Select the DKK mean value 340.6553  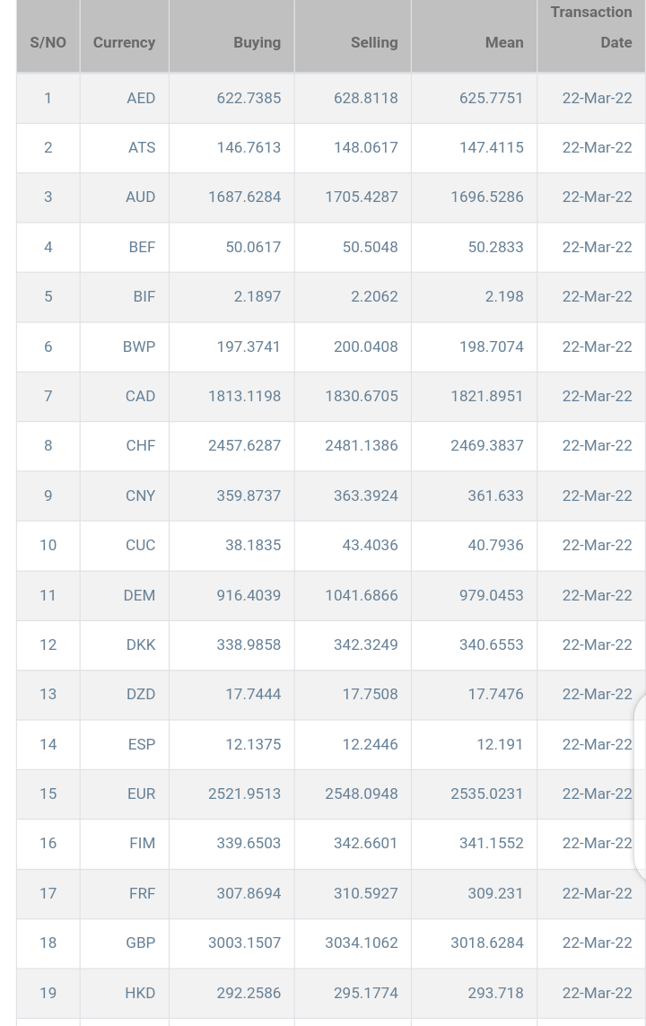491,645
